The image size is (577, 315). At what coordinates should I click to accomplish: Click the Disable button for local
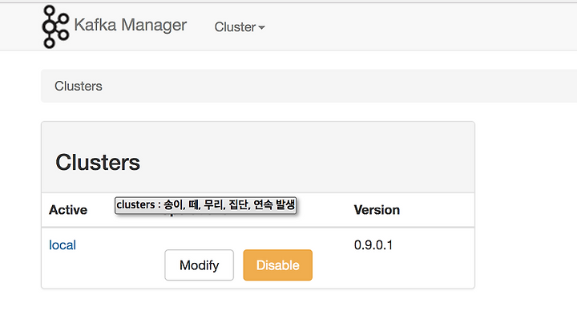pos(278,265)
